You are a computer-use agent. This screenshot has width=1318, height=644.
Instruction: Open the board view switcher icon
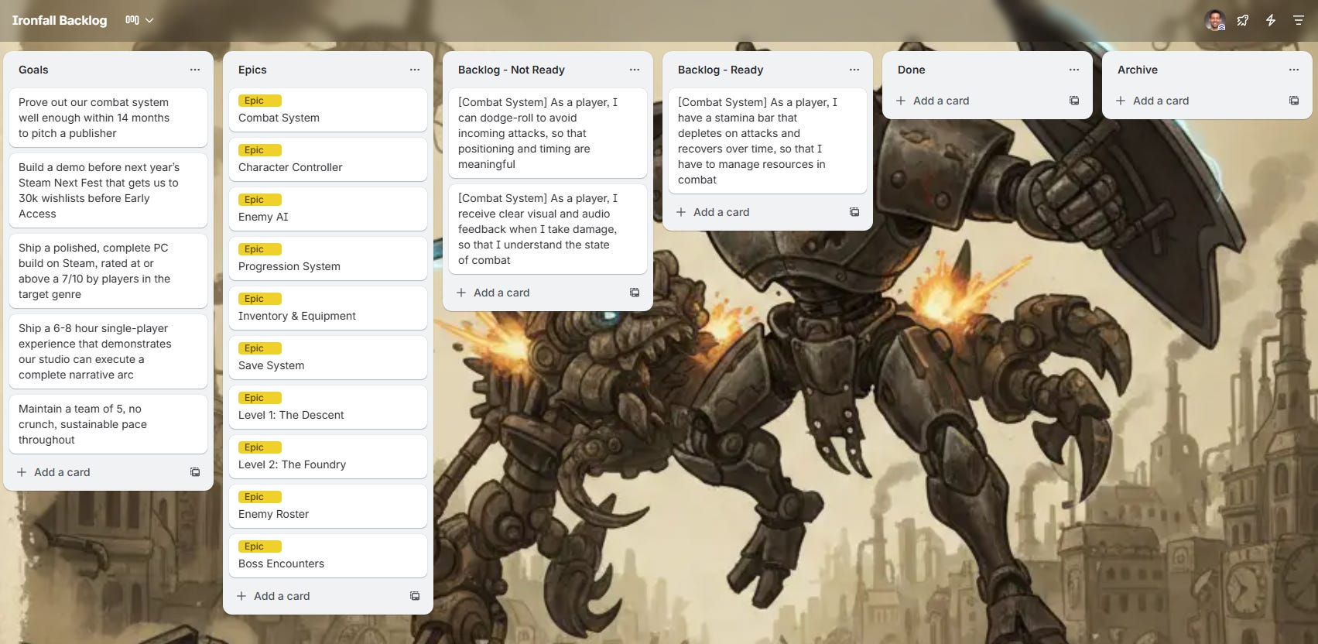coord(132,20)
